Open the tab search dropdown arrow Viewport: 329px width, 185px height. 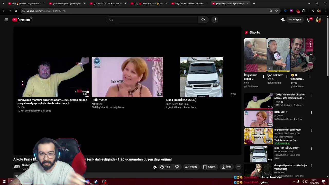coord(3,4)
